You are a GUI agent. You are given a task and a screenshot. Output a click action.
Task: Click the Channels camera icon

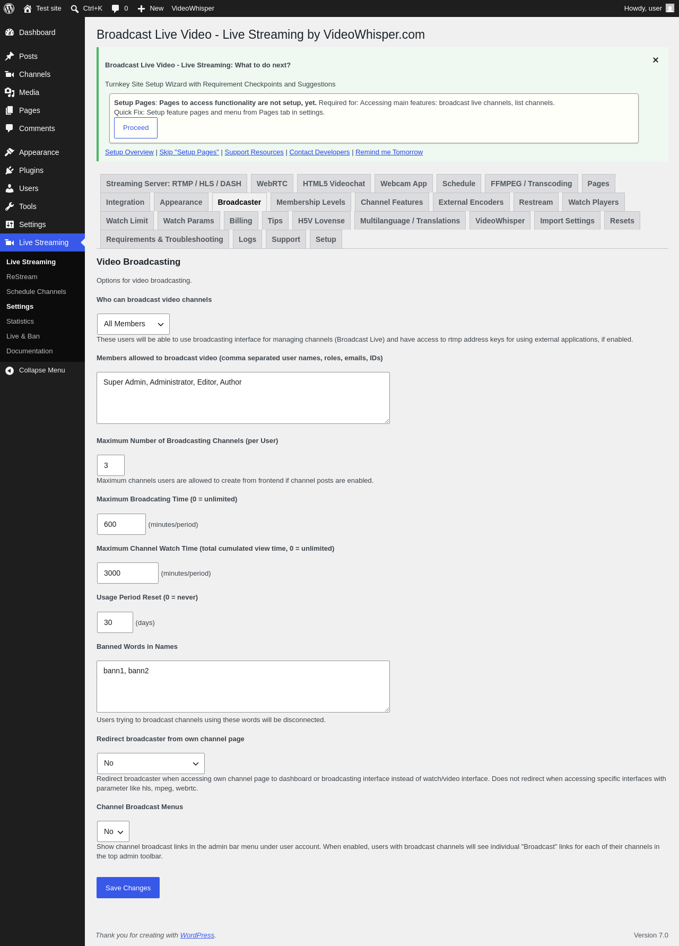point(10,74)
